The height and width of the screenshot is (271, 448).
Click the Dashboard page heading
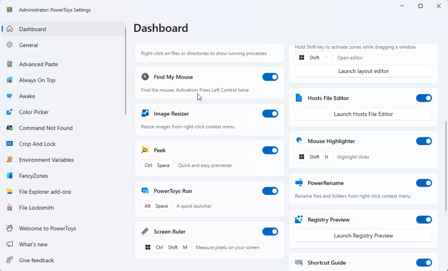click(x=161, y=28)
